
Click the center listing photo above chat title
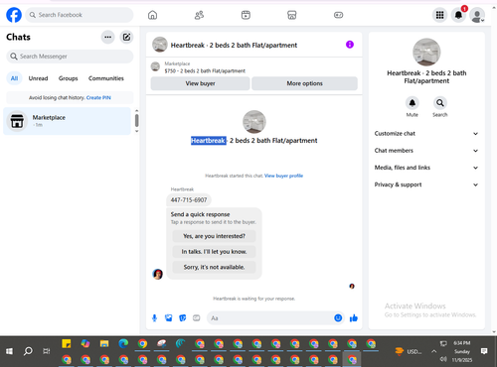tap(254, 122)
